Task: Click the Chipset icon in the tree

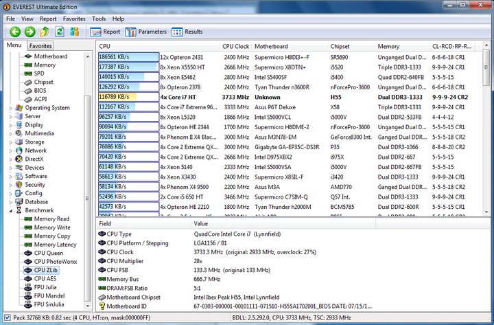Action: tap(28, 82)
